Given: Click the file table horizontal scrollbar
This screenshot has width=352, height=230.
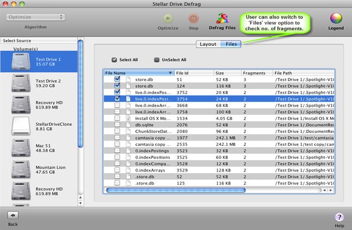Looking at the screenshot, I should tap(176, 190).
